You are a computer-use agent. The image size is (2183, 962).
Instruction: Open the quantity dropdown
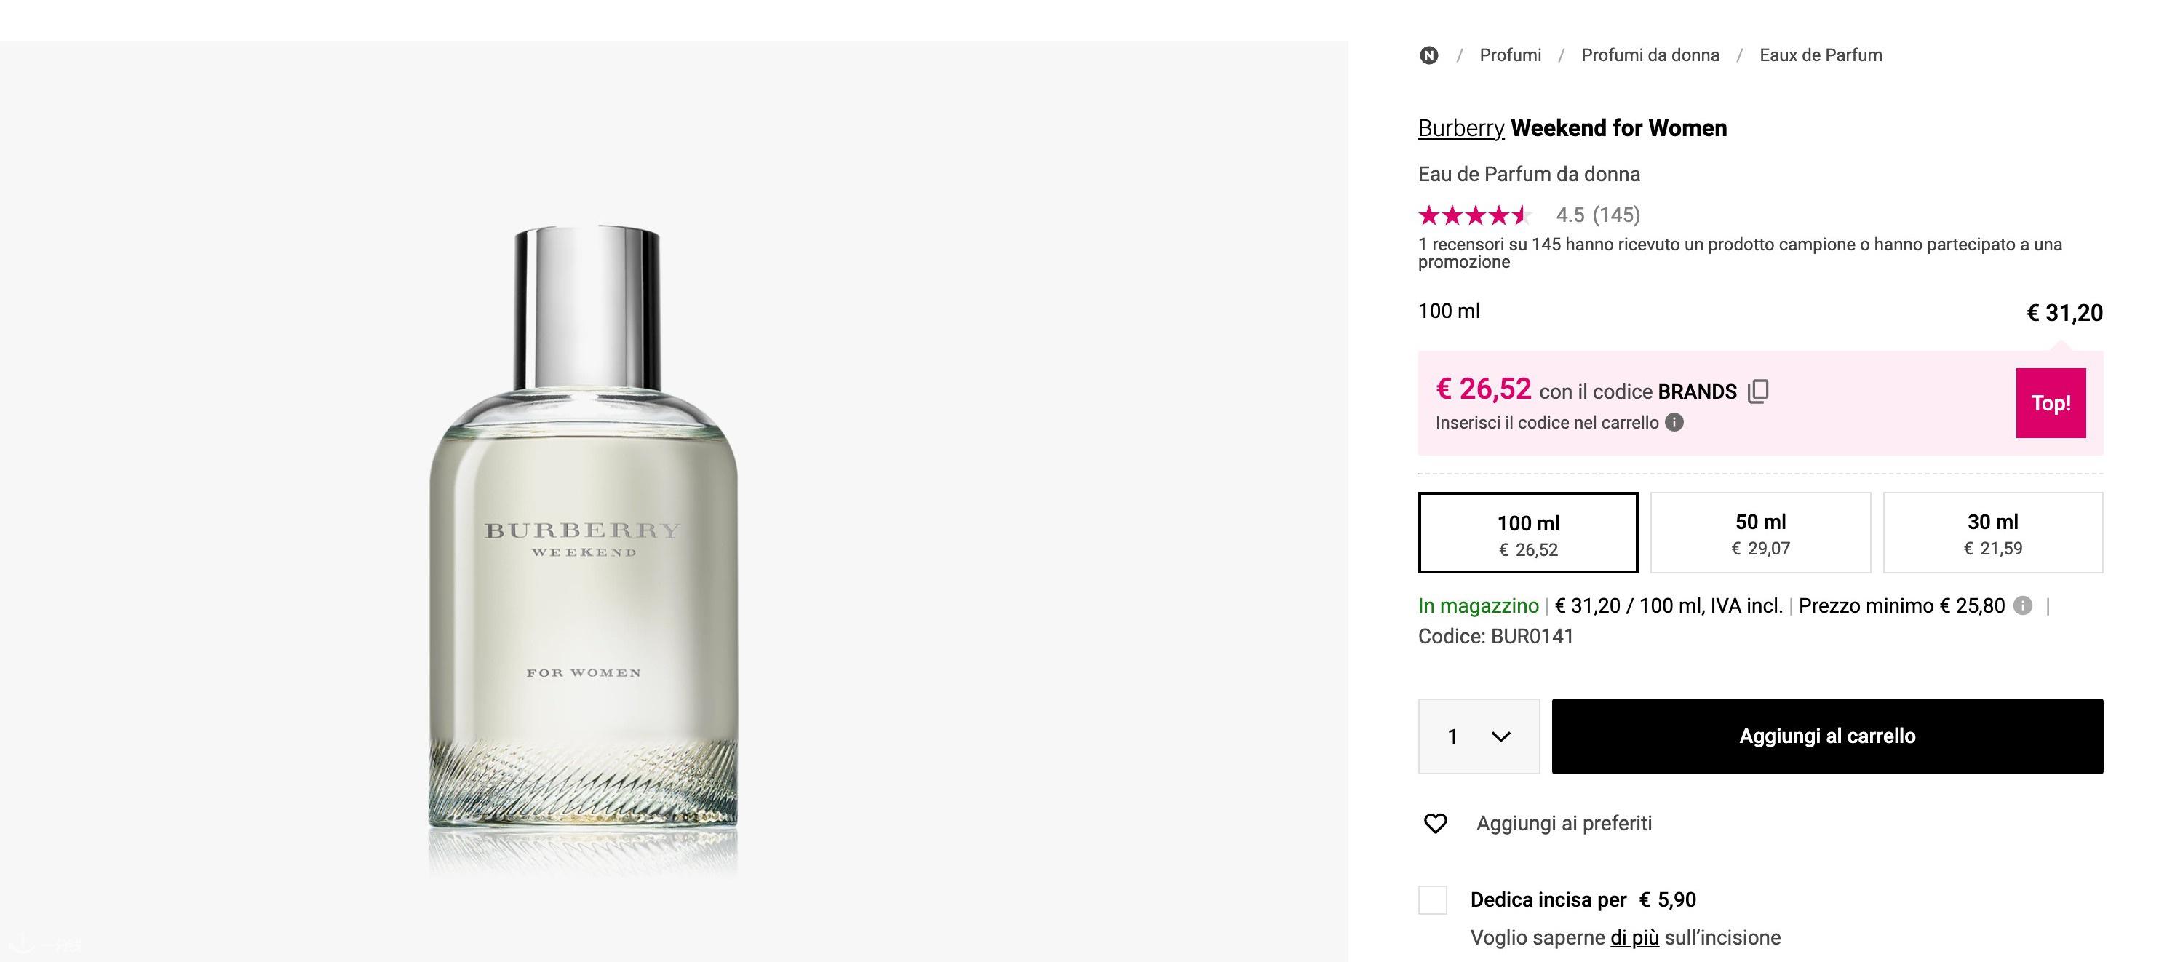click(1479, 736)
